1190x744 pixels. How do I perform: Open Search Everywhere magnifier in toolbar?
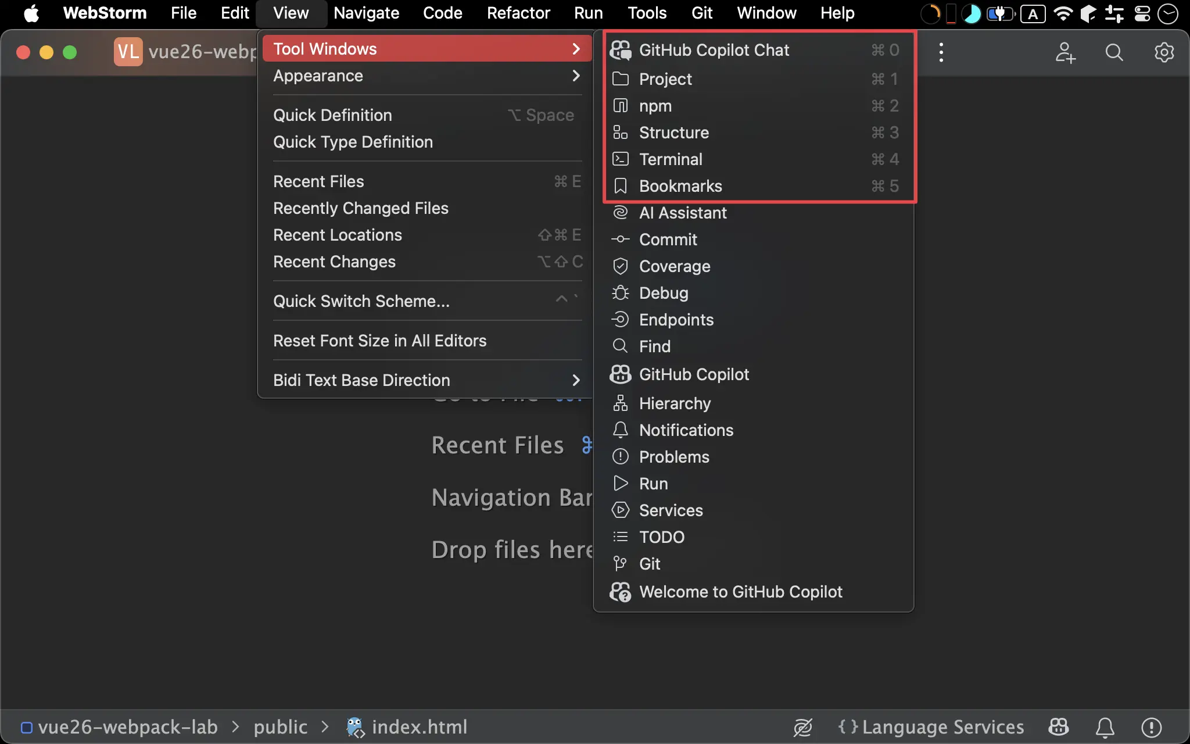pyautogui.click(x=1114, y=52)
